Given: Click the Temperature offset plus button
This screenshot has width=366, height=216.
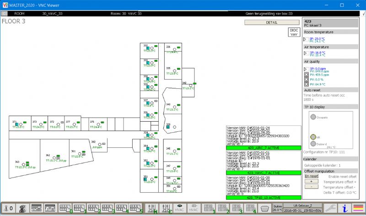Looking at the screenshot, I should [x=311, y=181].
